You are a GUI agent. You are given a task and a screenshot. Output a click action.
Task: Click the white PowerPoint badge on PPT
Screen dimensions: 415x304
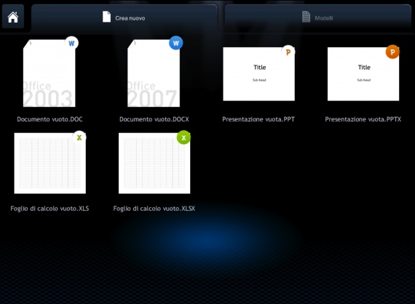pos(288,52)
